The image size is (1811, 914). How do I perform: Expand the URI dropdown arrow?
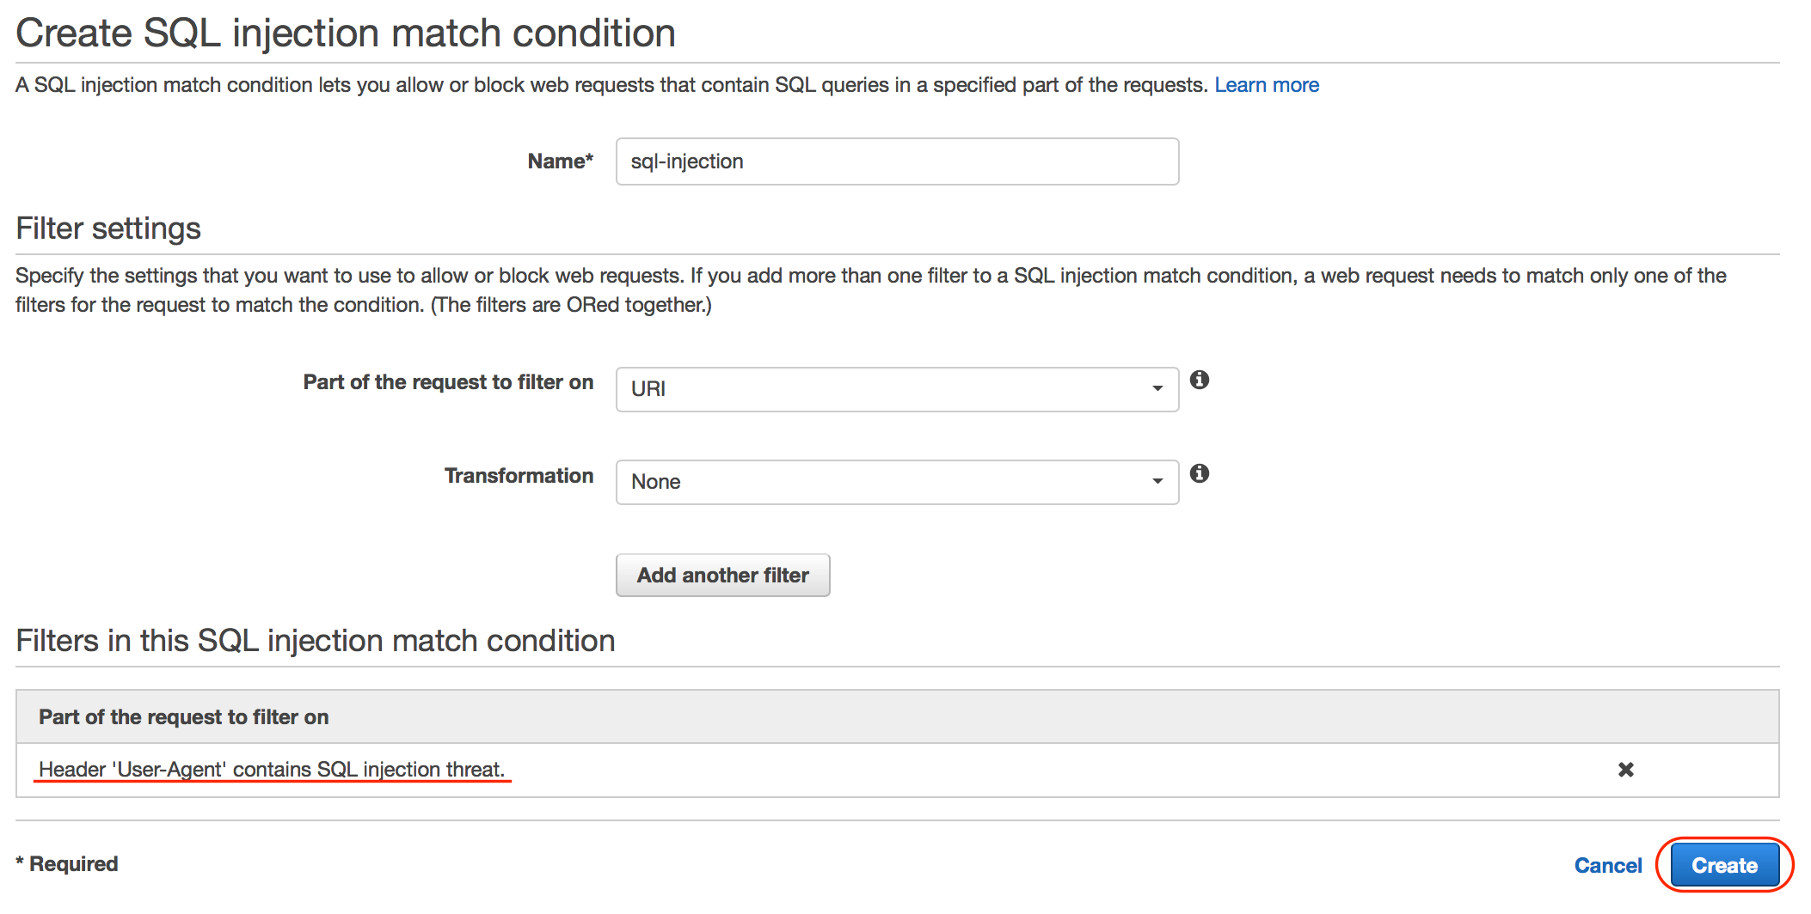pos(1156,389)
